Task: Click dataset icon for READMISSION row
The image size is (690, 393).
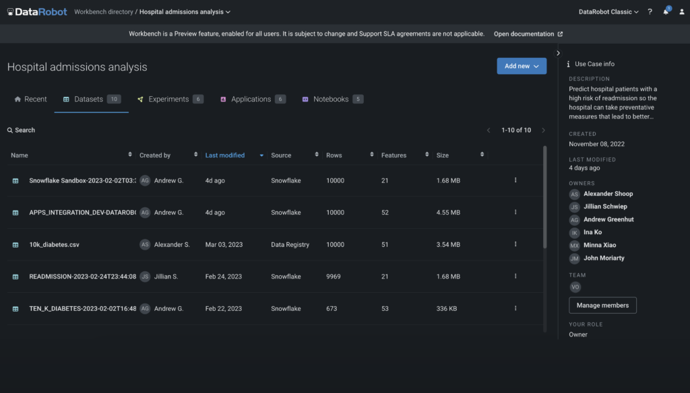Action: [15, 277]
